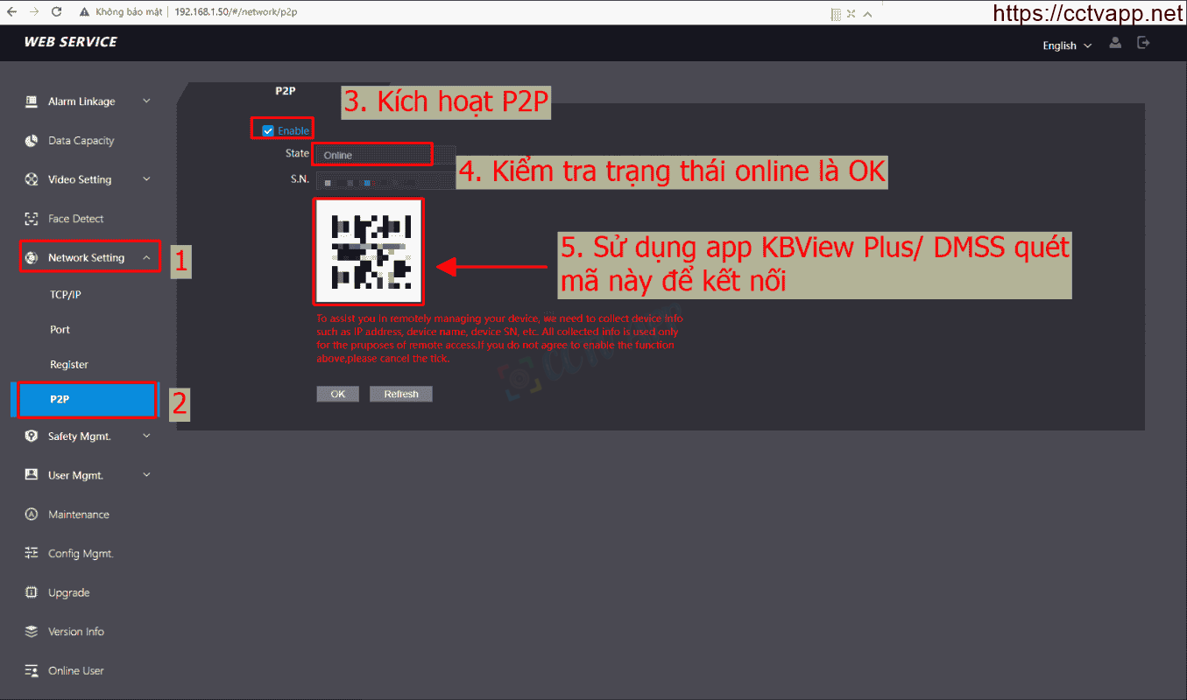Click the Face Detect icon
1187x700 pixels.
coord(32,219)
